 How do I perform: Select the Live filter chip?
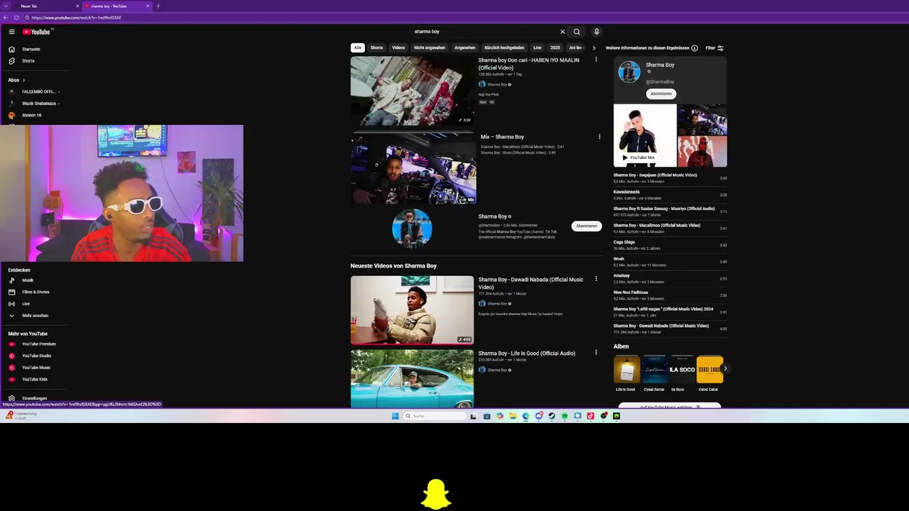537,48
